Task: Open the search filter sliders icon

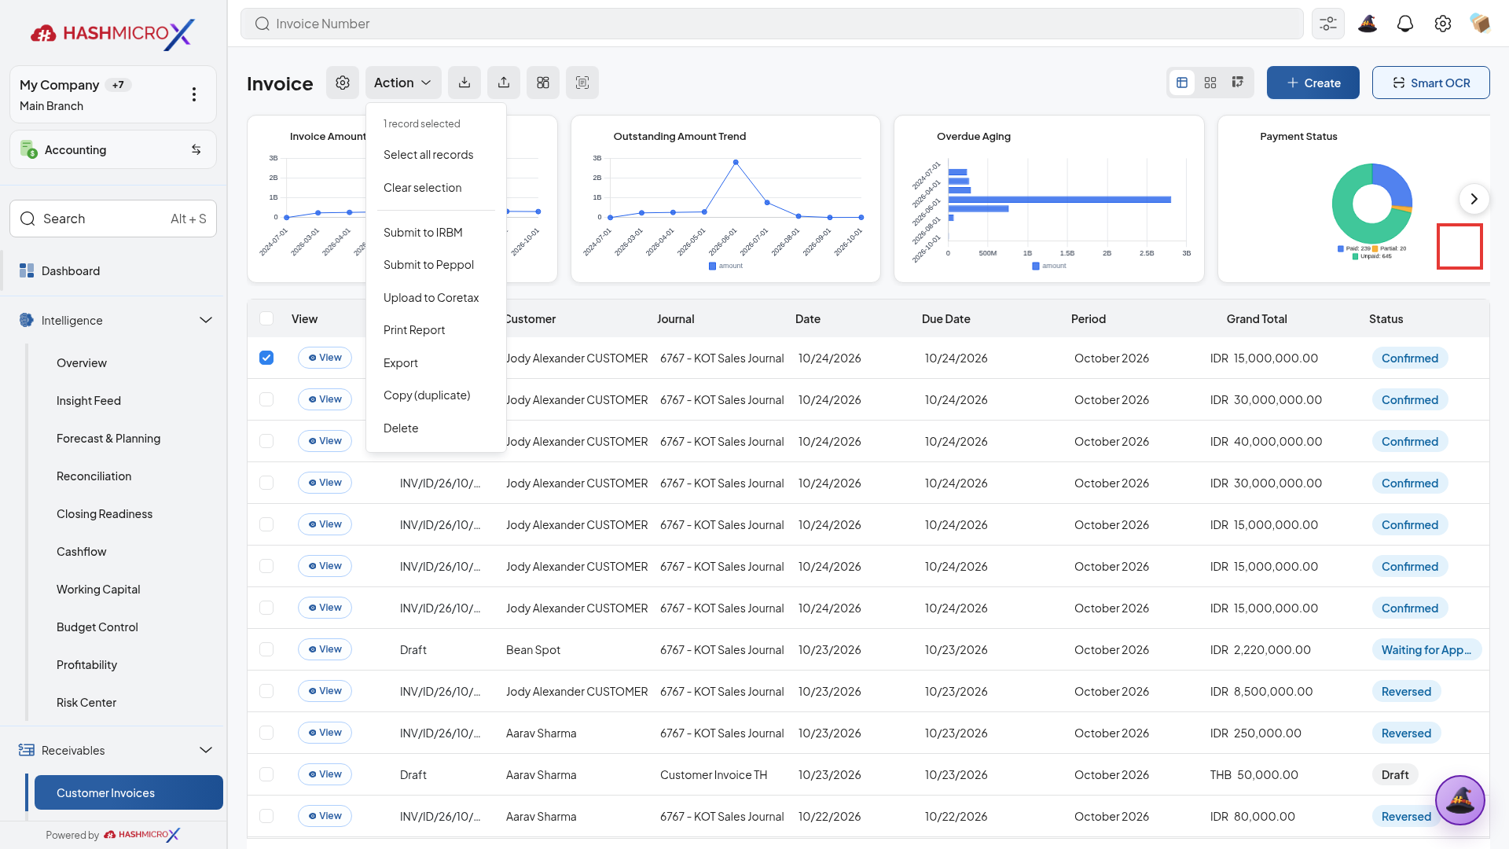Action: [x=1328, y=24]
